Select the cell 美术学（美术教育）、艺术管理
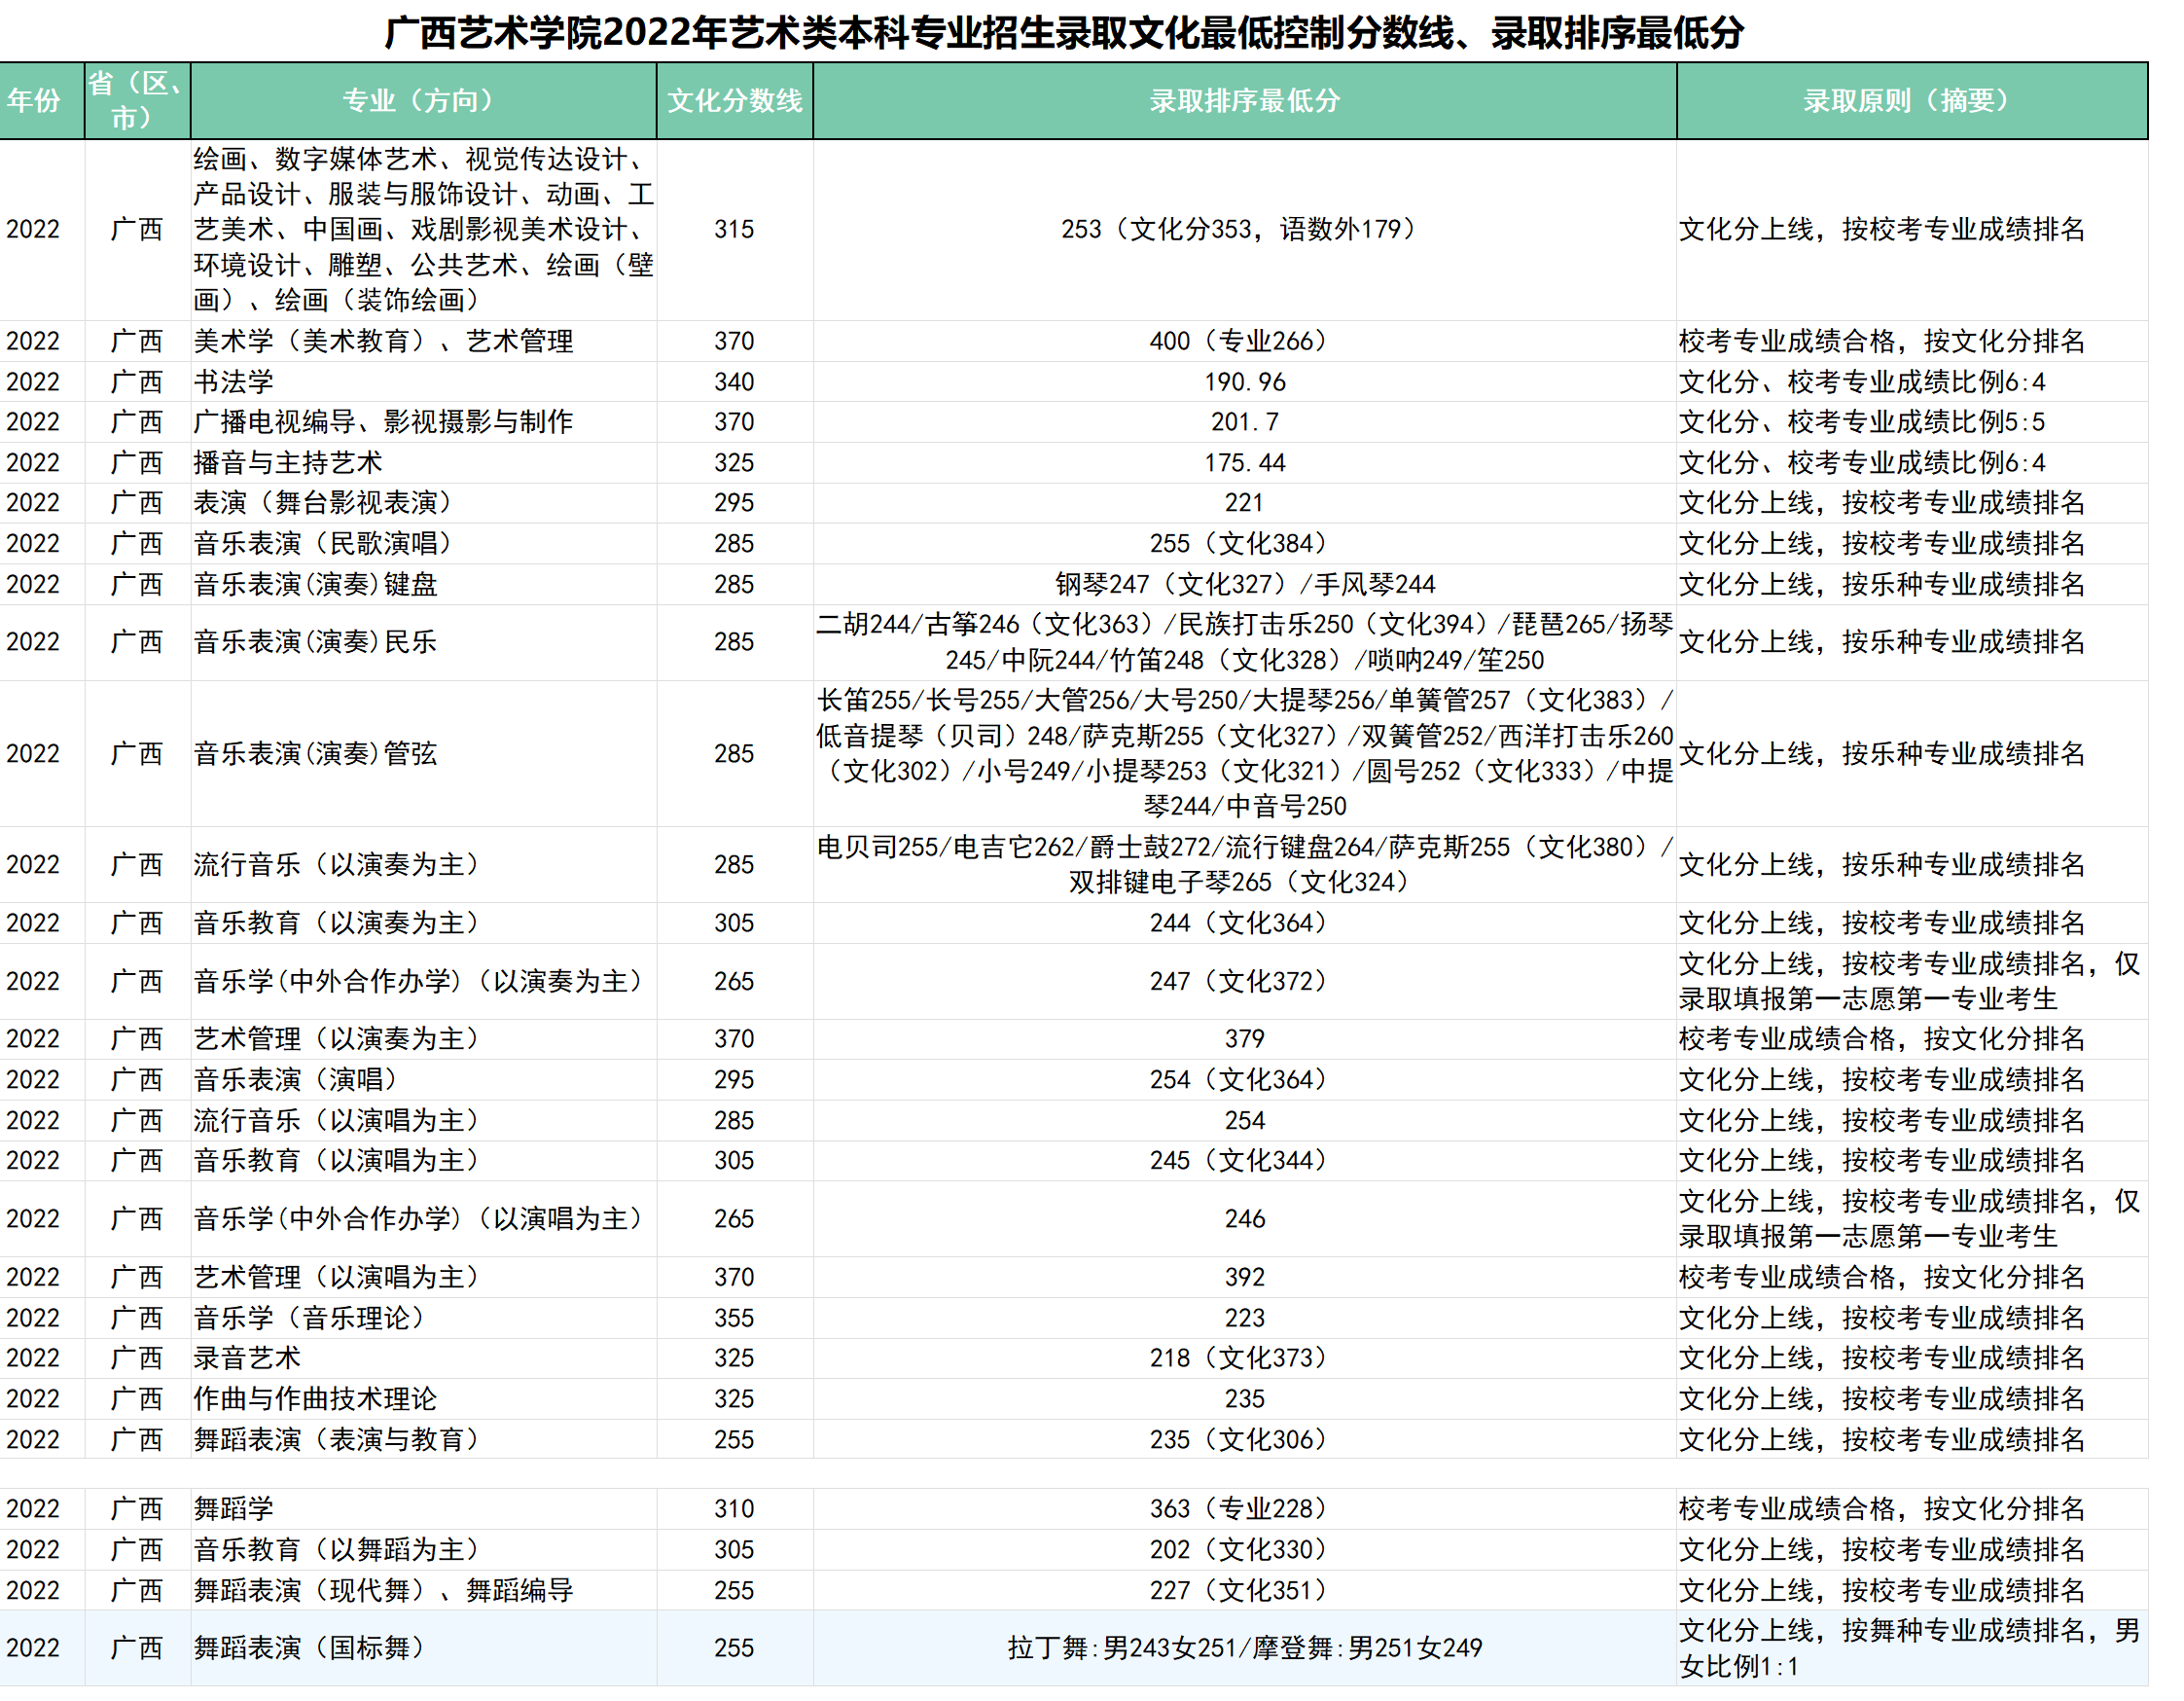The image size is (2184, 1701). (x=423, y=341)
